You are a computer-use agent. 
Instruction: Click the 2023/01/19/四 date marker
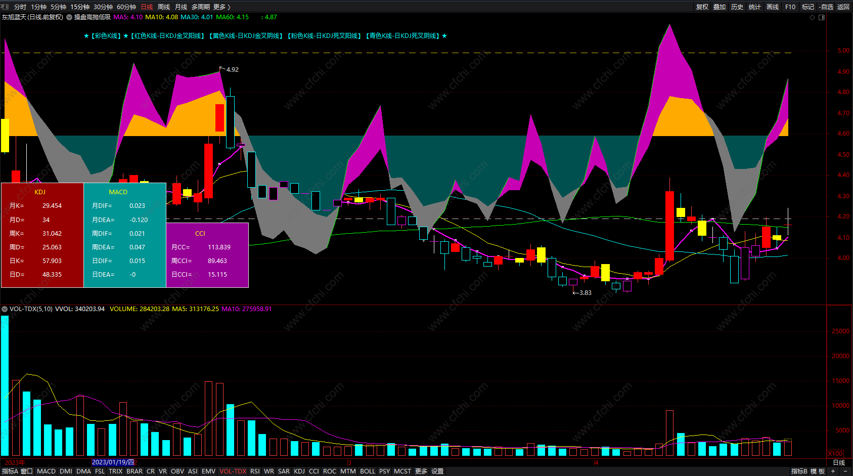(113, 462)
